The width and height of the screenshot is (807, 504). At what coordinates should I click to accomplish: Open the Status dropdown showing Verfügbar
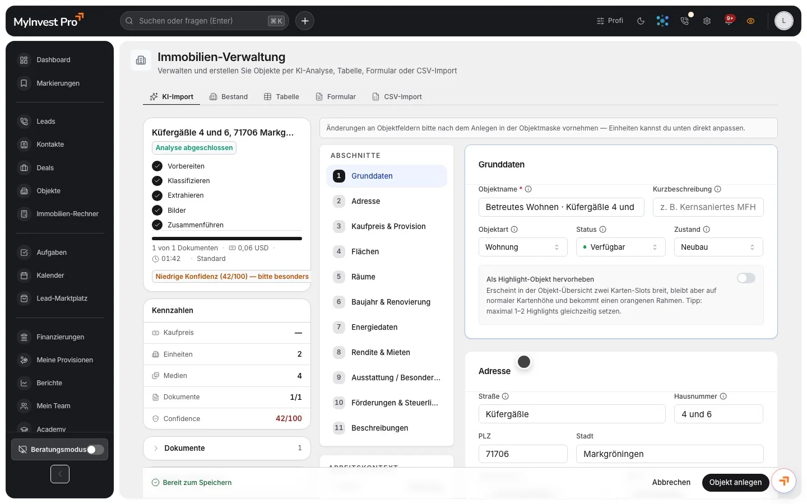tap(621, 247)
